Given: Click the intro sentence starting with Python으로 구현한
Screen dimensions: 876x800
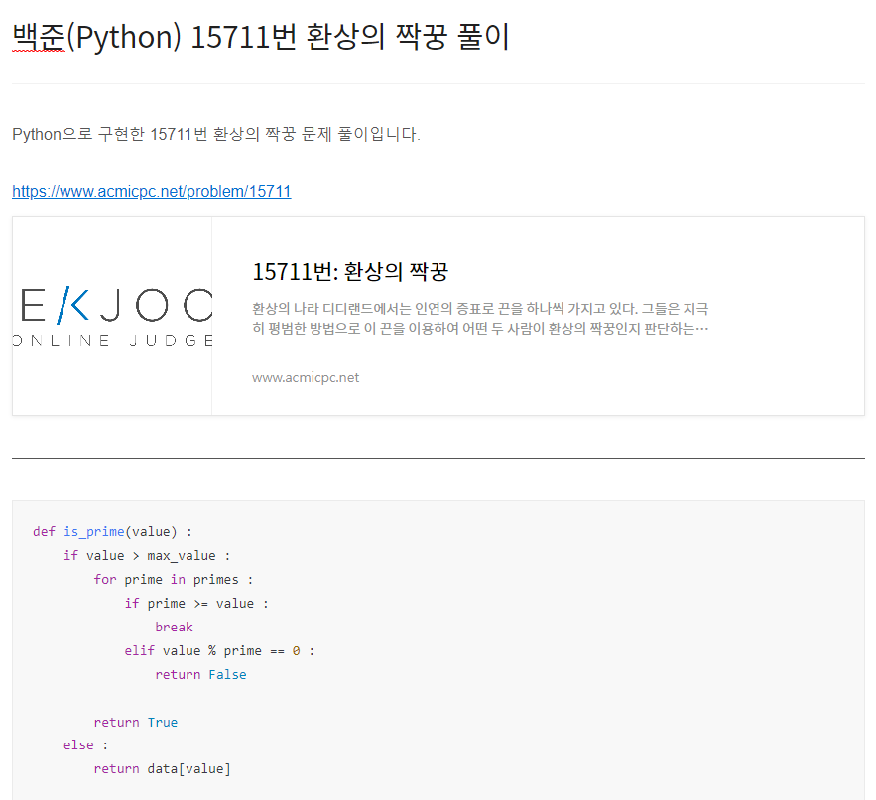Looking at the screenshot, I should (216, 134).
